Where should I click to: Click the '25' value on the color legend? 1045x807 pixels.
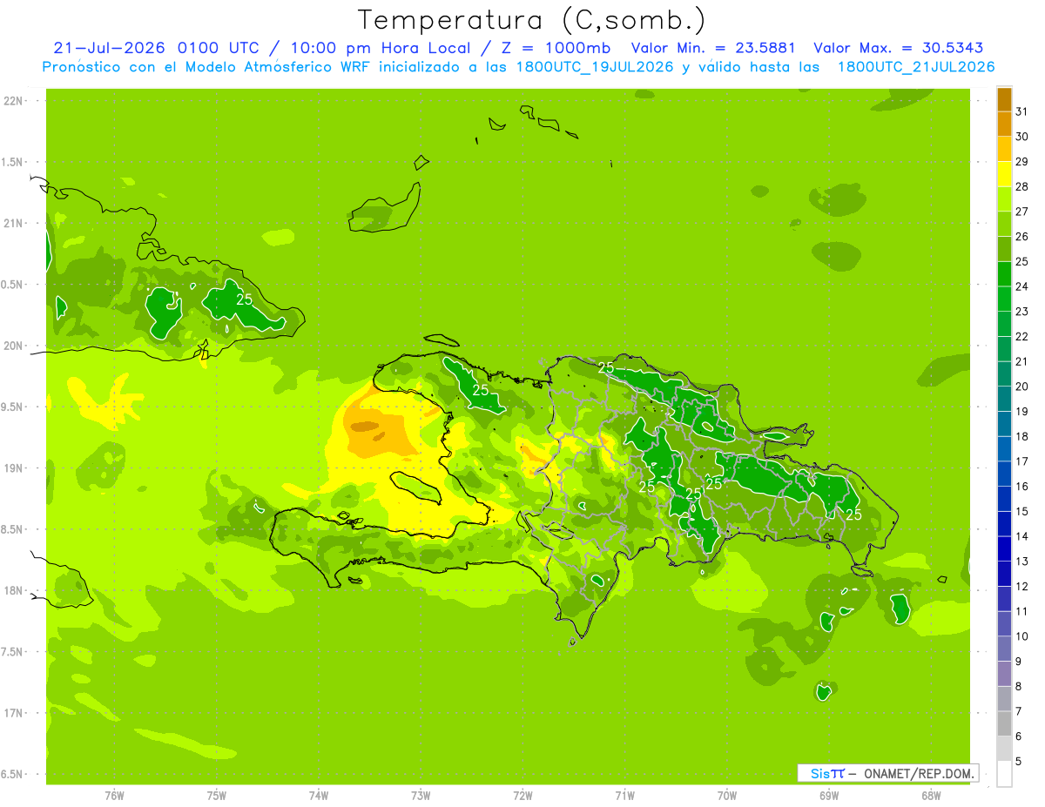coord(1022,261)
